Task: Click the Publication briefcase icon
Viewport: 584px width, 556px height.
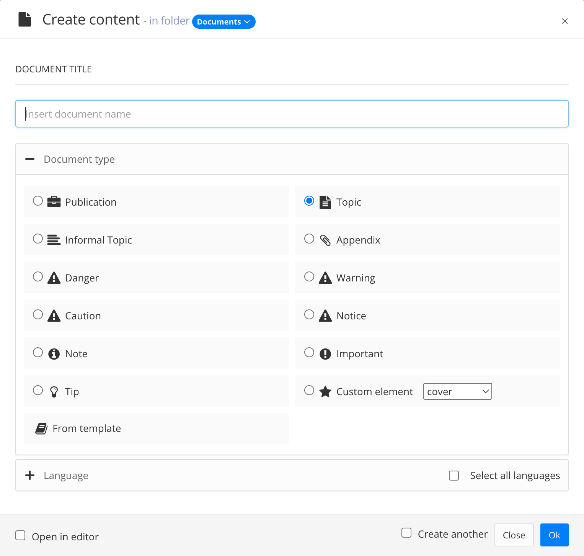Action: click(54, 201)
